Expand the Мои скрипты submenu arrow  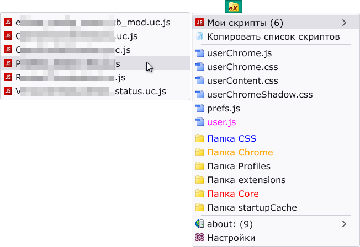[343, 23]
